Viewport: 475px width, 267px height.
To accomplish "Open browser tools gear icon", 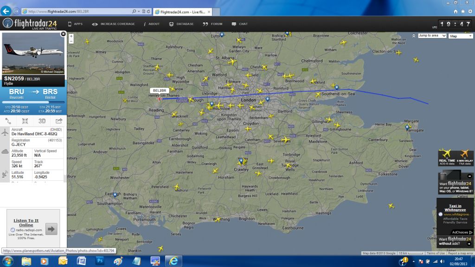I will [x=470, y=12].
